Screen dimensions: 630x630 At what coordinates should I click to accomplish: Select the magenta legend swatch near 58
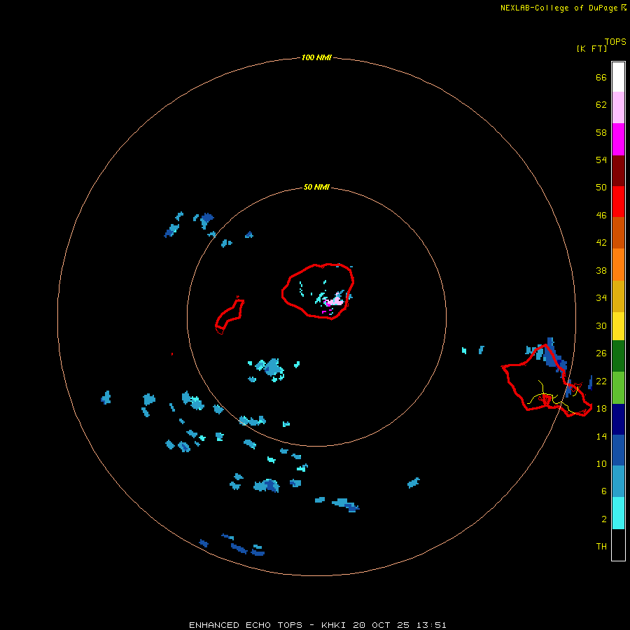point(618,139)
